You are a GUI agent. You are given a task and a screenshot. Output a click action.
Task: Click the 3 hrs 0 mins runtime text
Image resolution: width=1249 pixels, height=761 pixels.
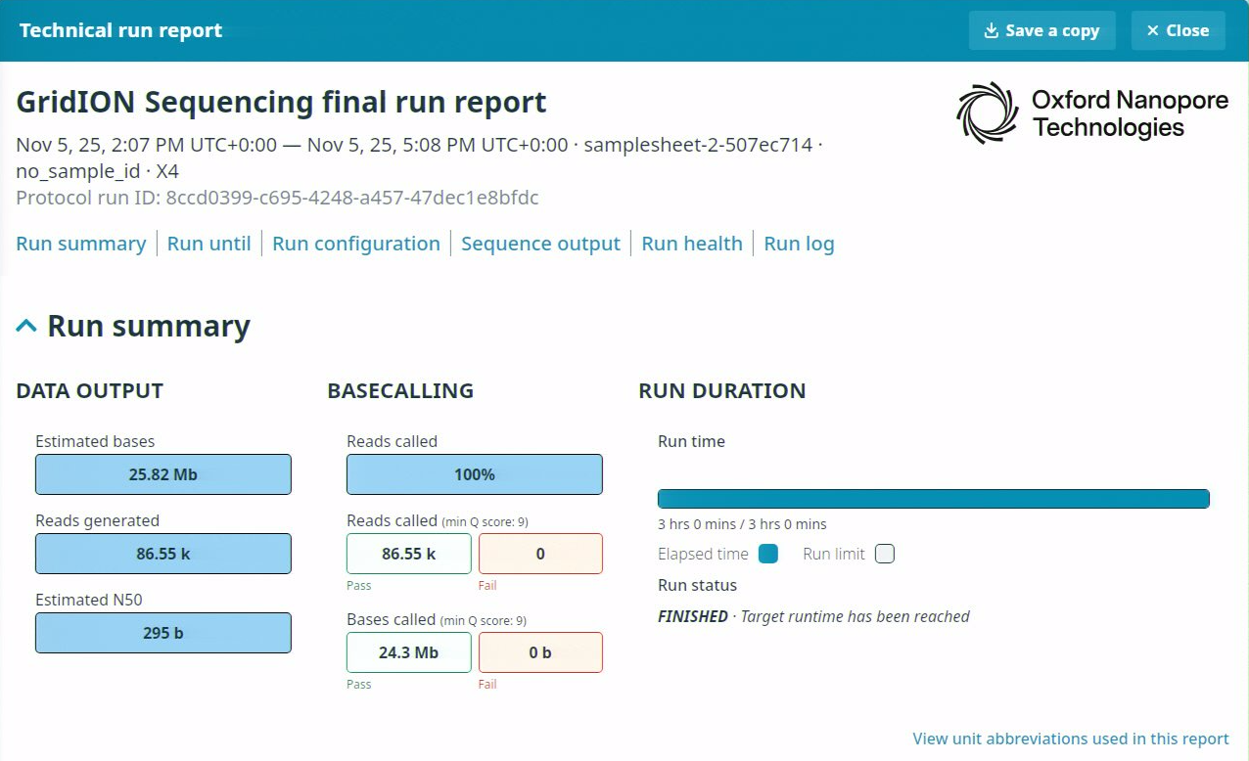pyautogui.click(x=742, y=524)
